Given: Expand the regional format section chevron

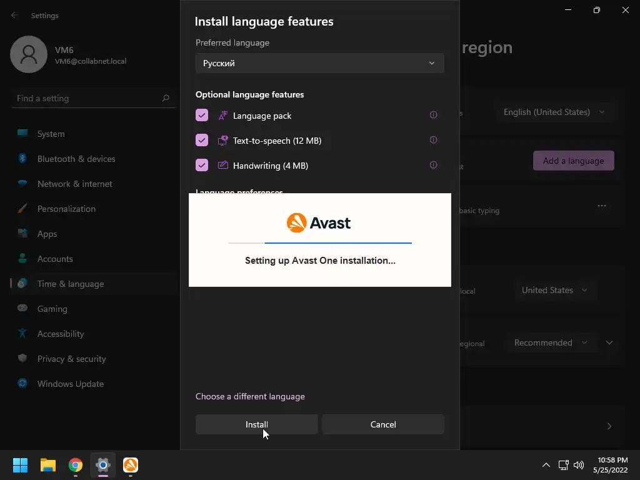Looking at the screenshot, I should [609, 343].
